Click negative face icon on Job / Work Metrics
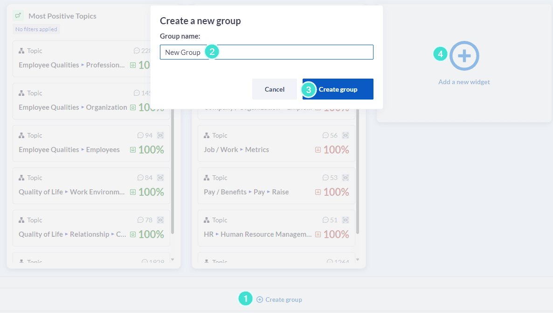This screenshot has height=313, width=553. coord(318,150)
